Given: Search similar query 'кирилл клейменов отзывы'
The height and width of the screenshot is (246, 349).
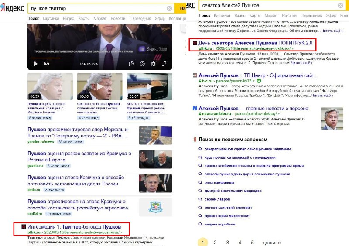Looking at the screenshot, I should pos(254,166).
